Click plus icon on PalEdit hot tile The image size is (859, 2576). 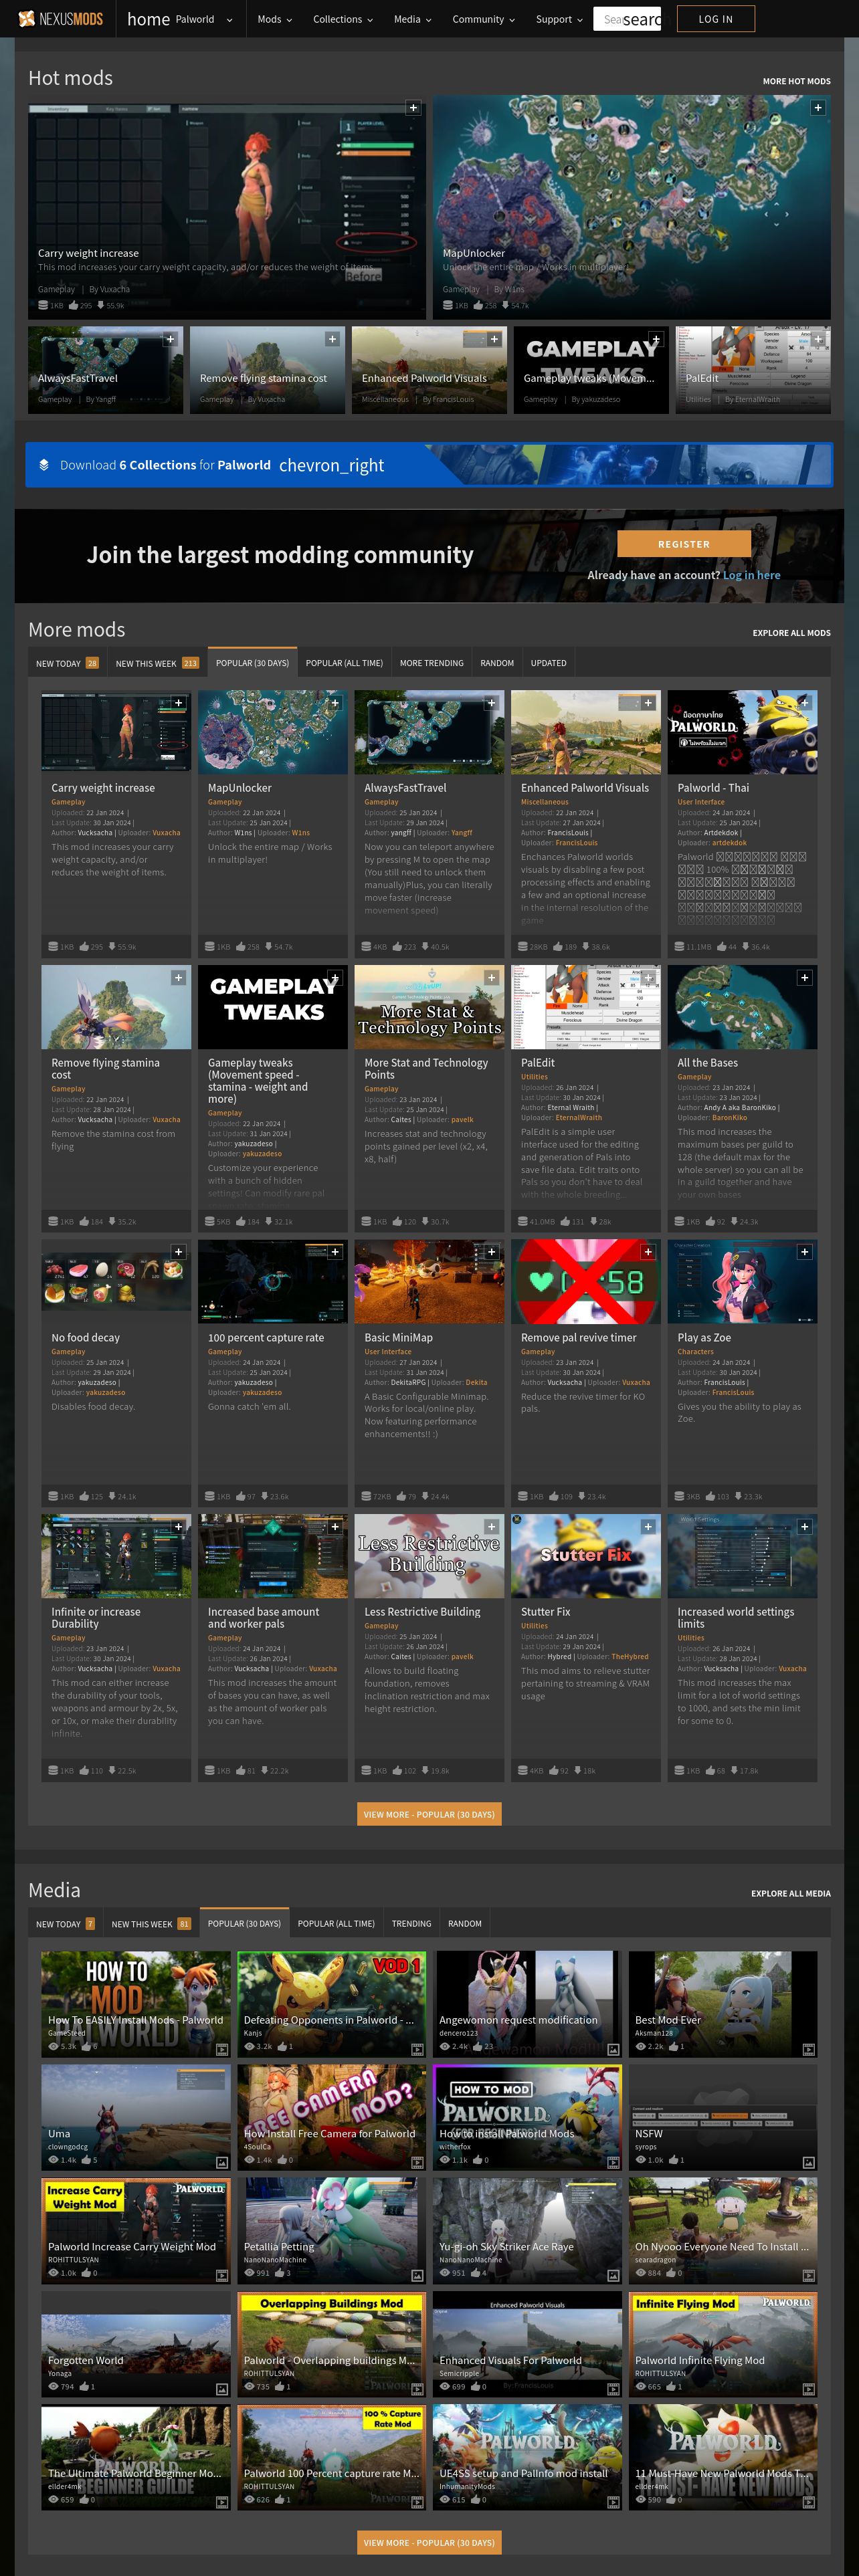[x=818, y=339]
